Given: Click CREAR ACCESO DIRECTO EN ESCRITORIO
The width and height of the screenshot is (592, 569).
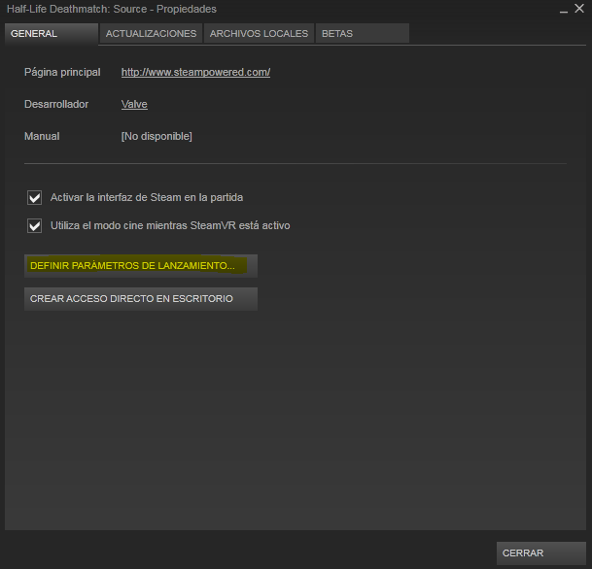Looking at the screenshot, I should point(141,299).
